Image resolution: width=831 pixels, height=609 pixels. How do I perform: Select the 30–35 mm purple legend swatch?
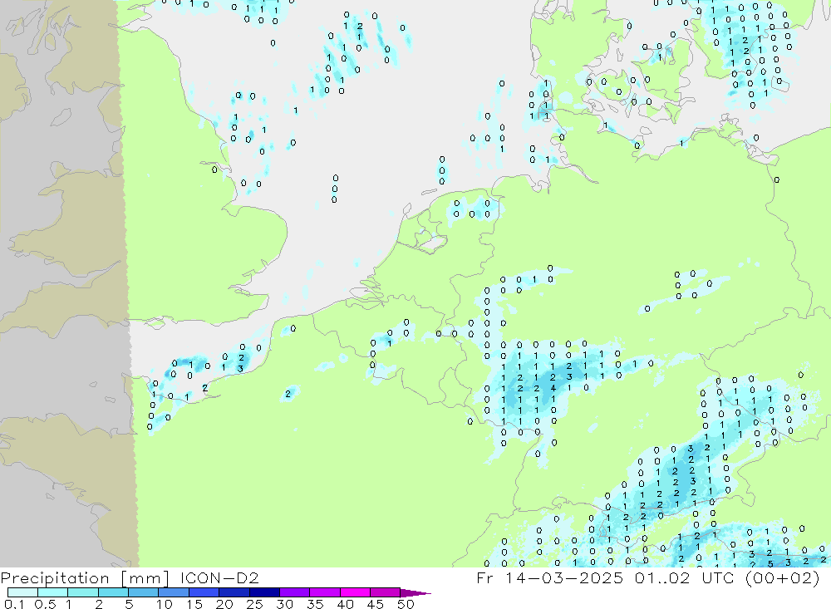tap(294, 592)
